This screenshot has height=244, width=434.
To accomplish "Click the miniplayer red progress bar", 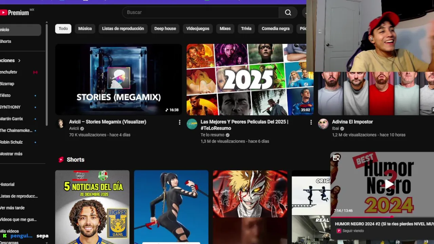I will [361, 217].
